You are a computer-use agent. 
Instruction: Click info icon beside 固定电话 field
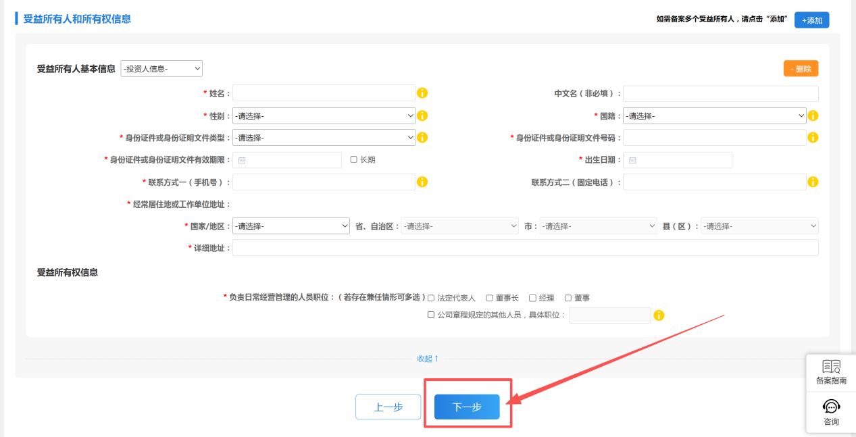pos(813,182)
